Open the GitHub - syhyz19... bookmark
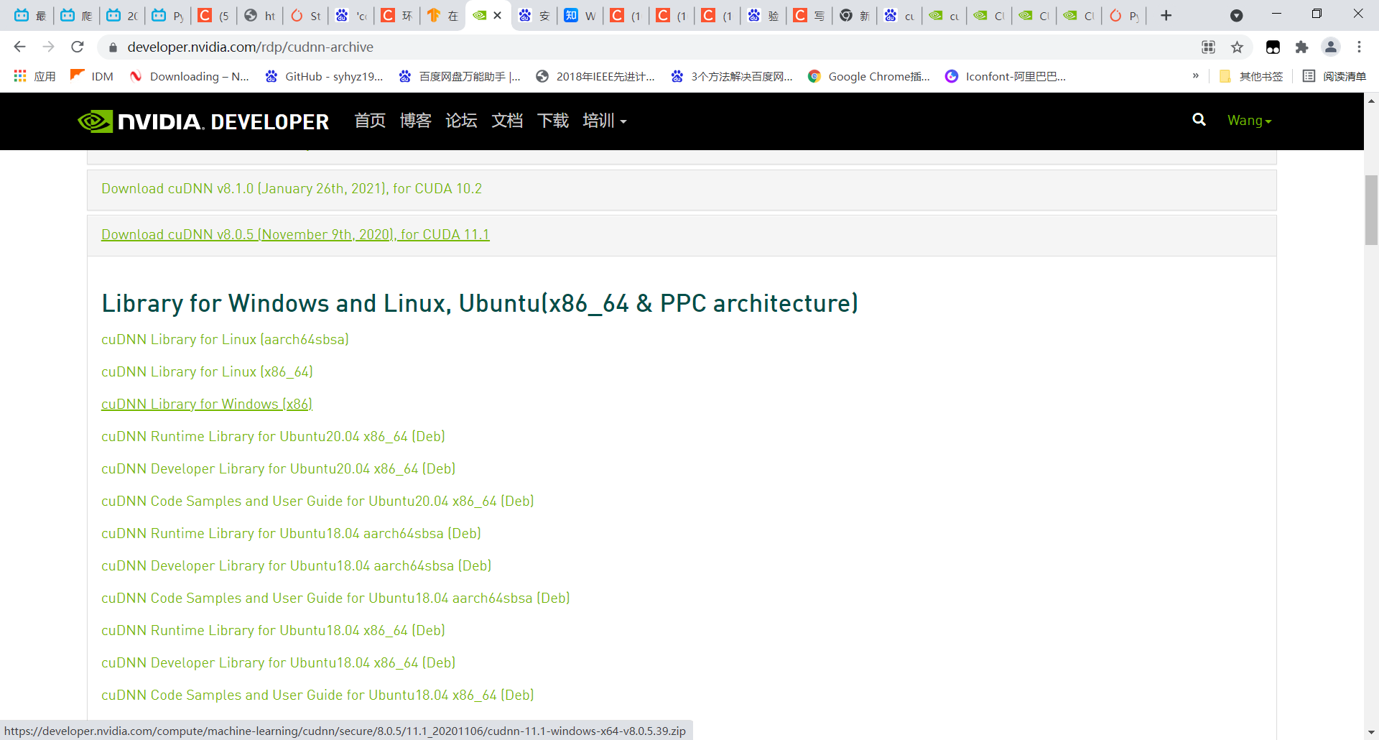This screenshot has height=740, width=1379. pyautogui.click(x=324, y=76)
